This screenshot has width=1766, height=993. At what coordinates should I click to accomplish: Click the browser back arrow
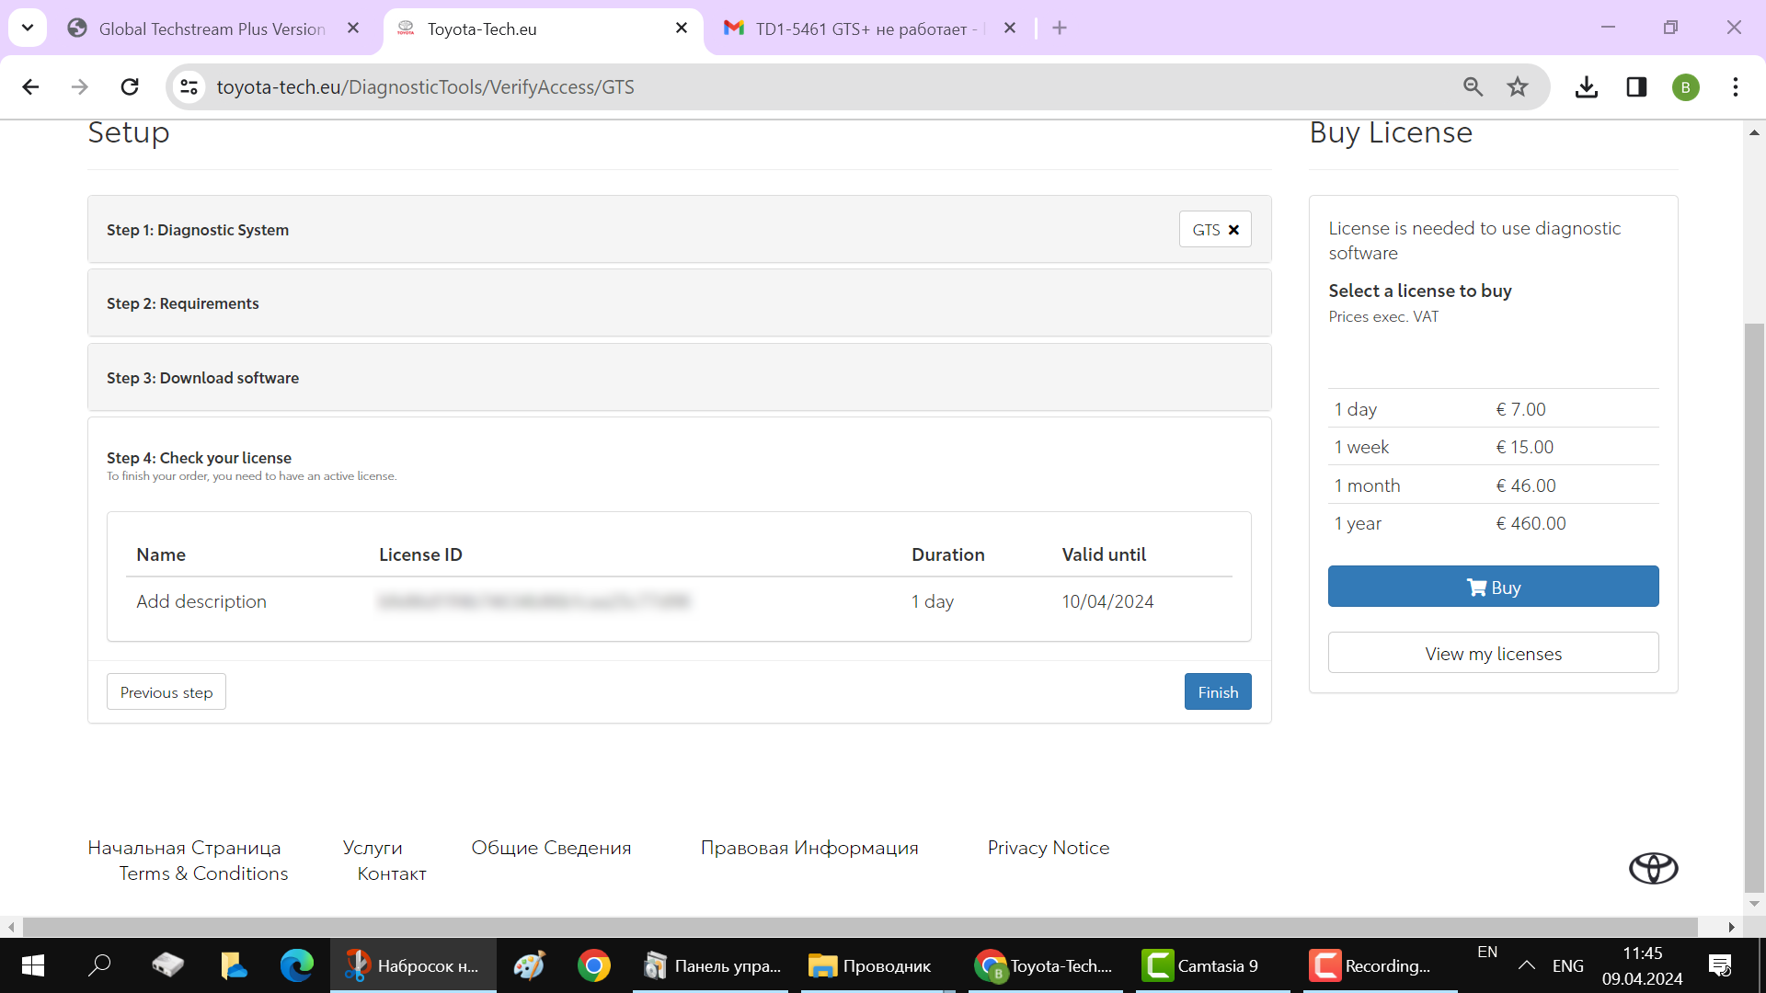(x=30, y=86)
